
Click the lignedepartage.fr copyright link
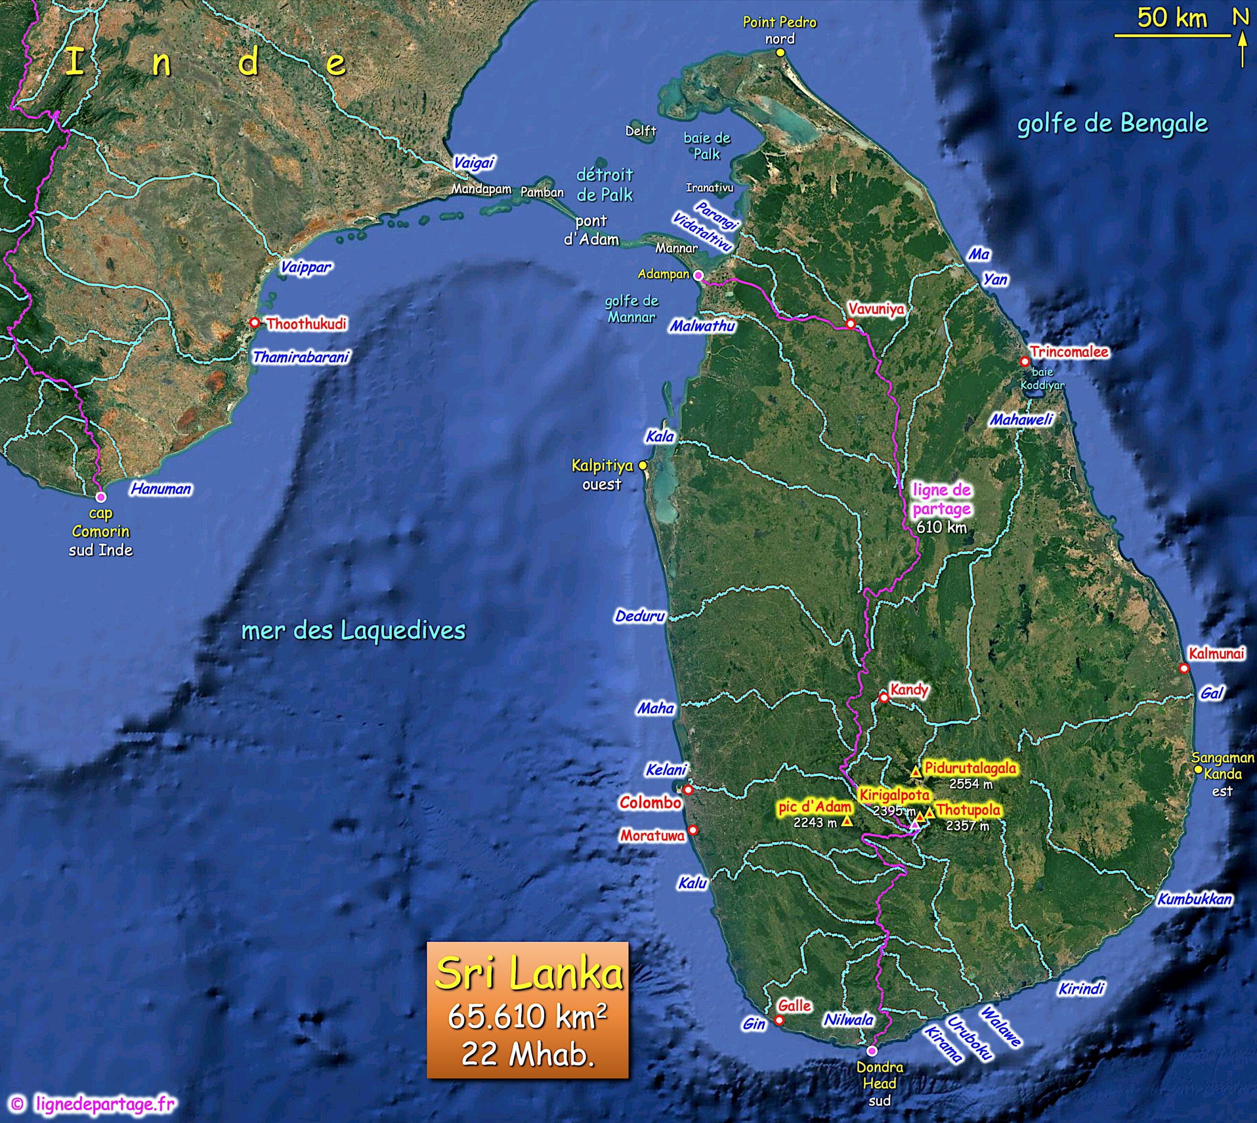pyautogui.click(x=105, y=1103)
